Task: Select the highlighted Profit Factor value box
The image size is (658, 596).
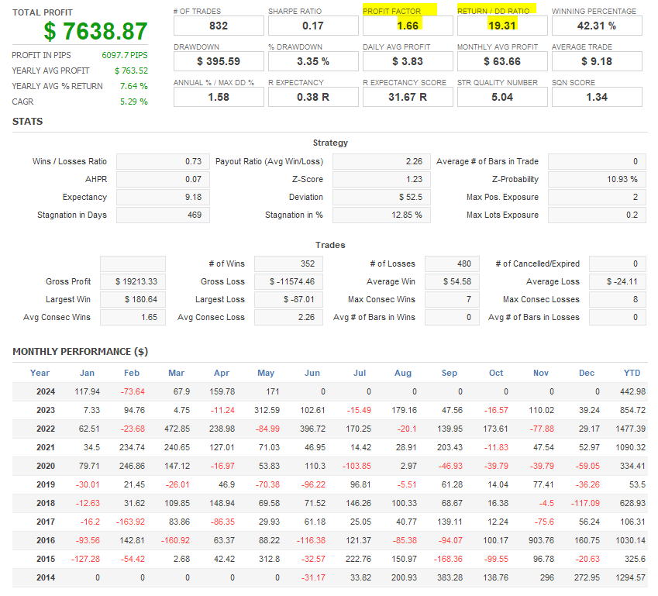Action: (408, 26)
